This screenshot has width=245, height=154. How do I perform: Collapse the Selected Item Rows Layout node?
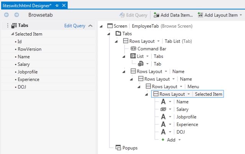pyautogui.click(x=146, y=95)
